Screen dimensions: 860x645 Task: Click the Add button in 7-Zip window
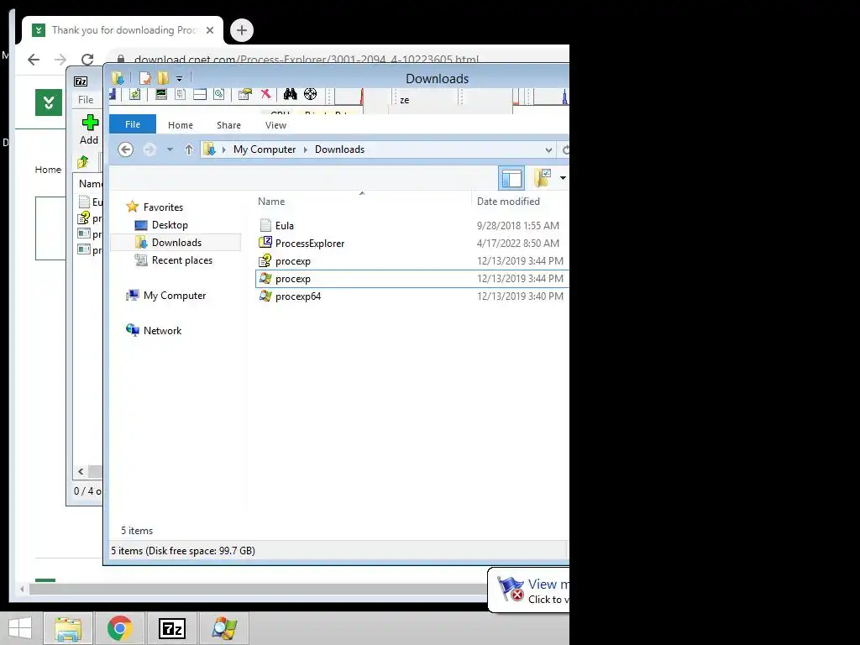pos(89,129)
